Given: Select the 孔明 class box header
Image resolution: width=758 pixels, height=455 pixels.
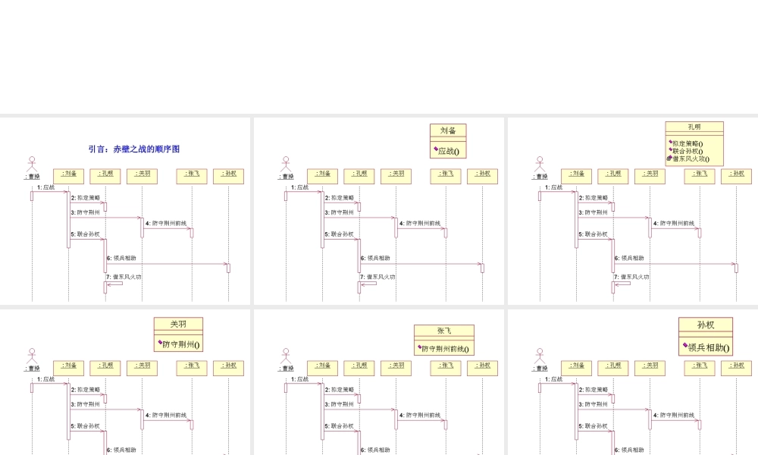Looking at the screenshot, I should click(694, 127).
